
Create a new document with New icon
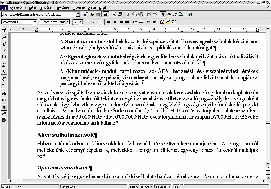[85, 14]
